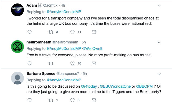Open Adam's profile picture

[17, 10]
